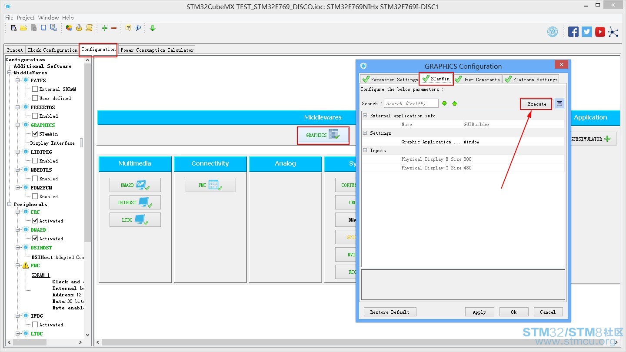Collapse the Peripherals tree node
This screenshot has height=352, width=626.
point(10,204)
